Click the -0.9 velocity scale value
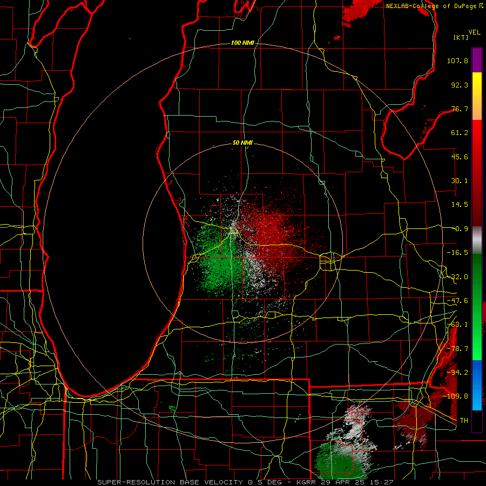The image size is (486, 486). click(x=461, y=229)
